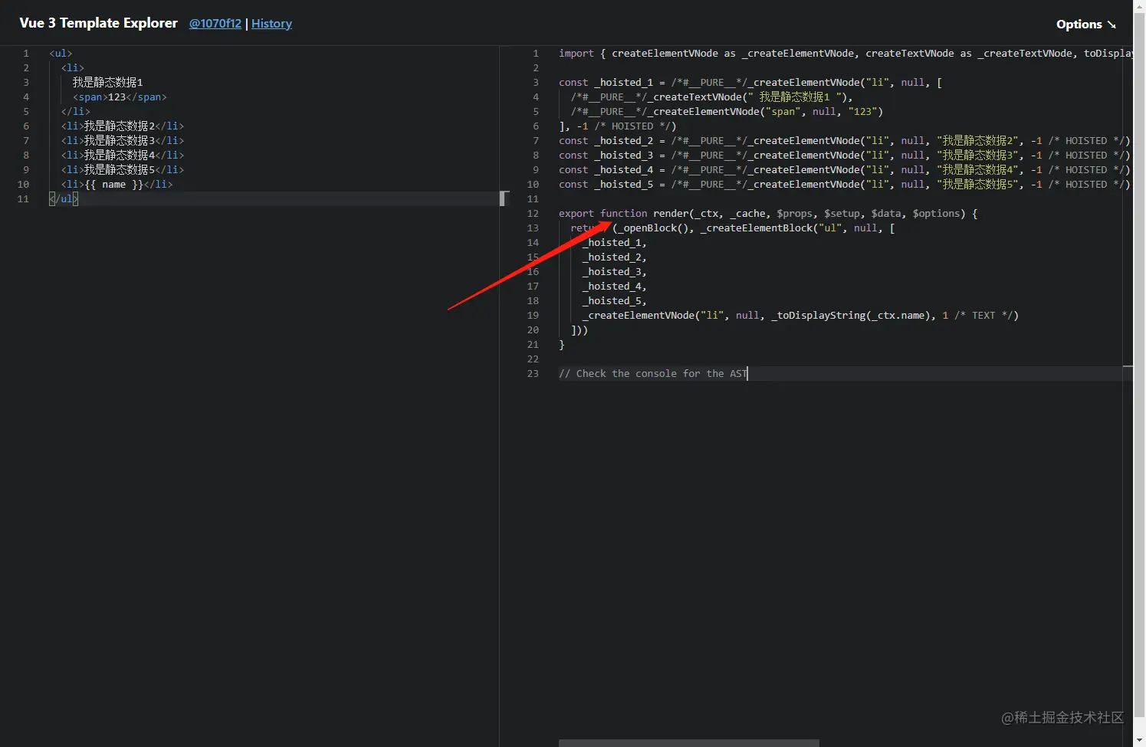Click the const _hoisted_1 declaration line

[x=750, y=83]
